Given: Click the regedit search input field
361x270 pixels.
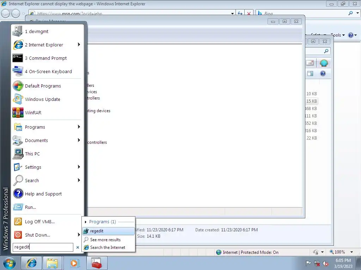Looking at the screenshot, I should click(43, 247).
